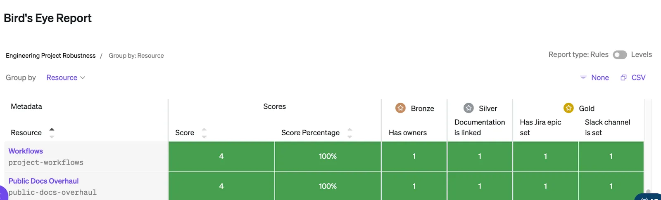Open Public Docs Overhaul link
The height and width of the screenshot is (200, 661).
(43, 181)
